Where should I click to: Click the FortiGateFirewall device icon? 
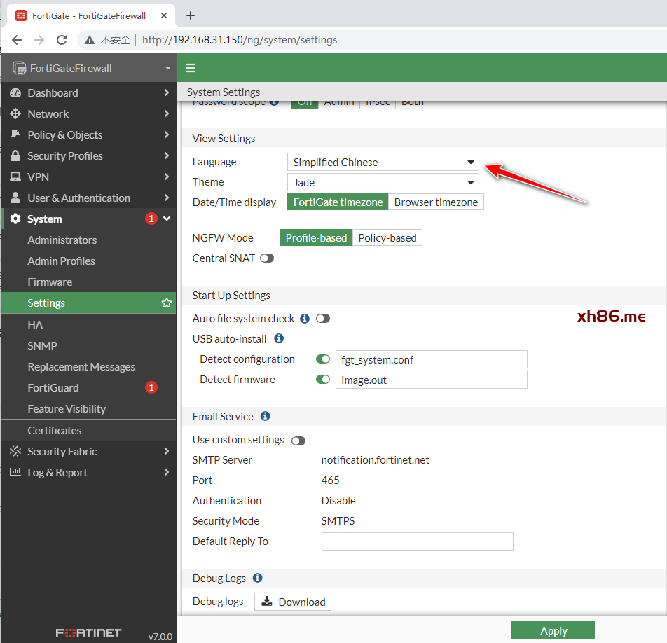[x=19, y=68]
